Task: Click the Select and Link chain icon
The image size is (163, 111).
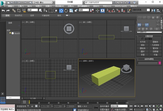Action: tap(14, 10)
